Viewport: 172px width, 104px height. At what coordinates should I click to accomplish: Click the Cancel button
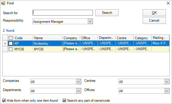pyautogui.click(x=154, y=20)
